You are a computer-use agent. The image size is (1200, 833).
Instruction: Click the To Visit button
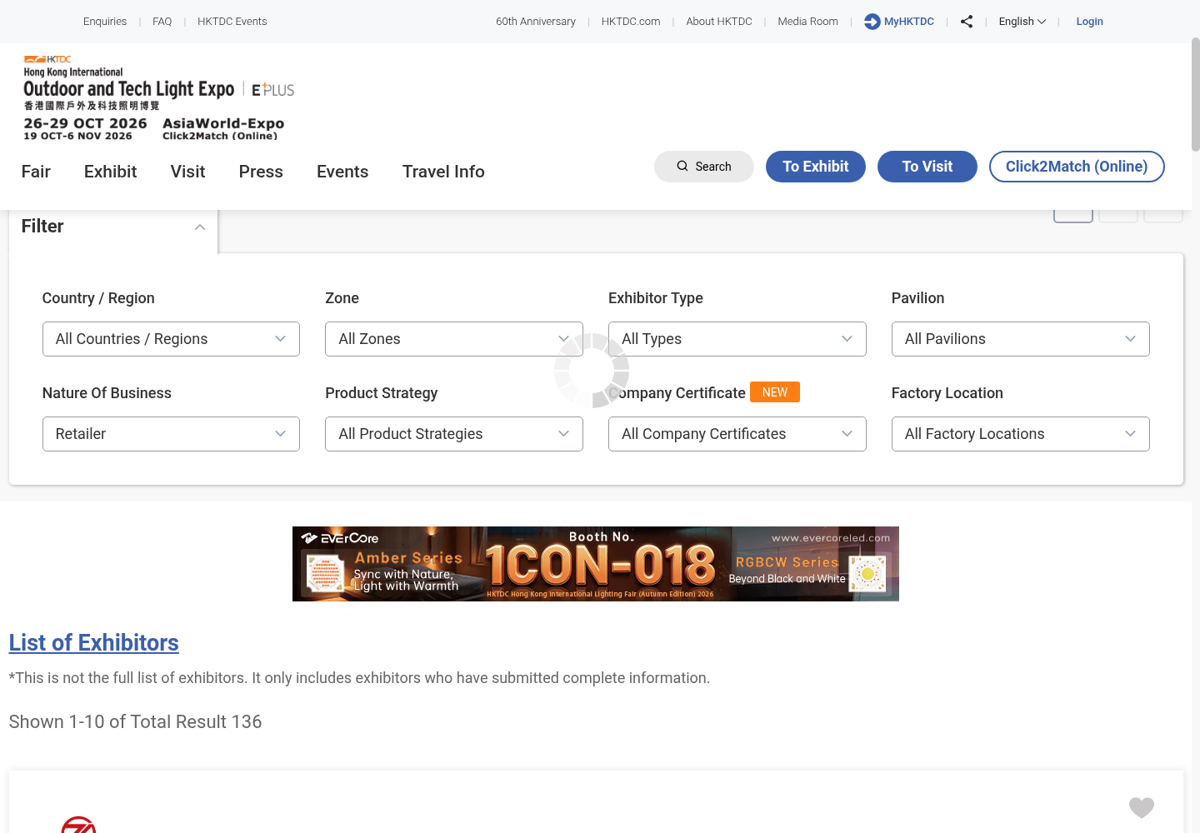point(927,167)
